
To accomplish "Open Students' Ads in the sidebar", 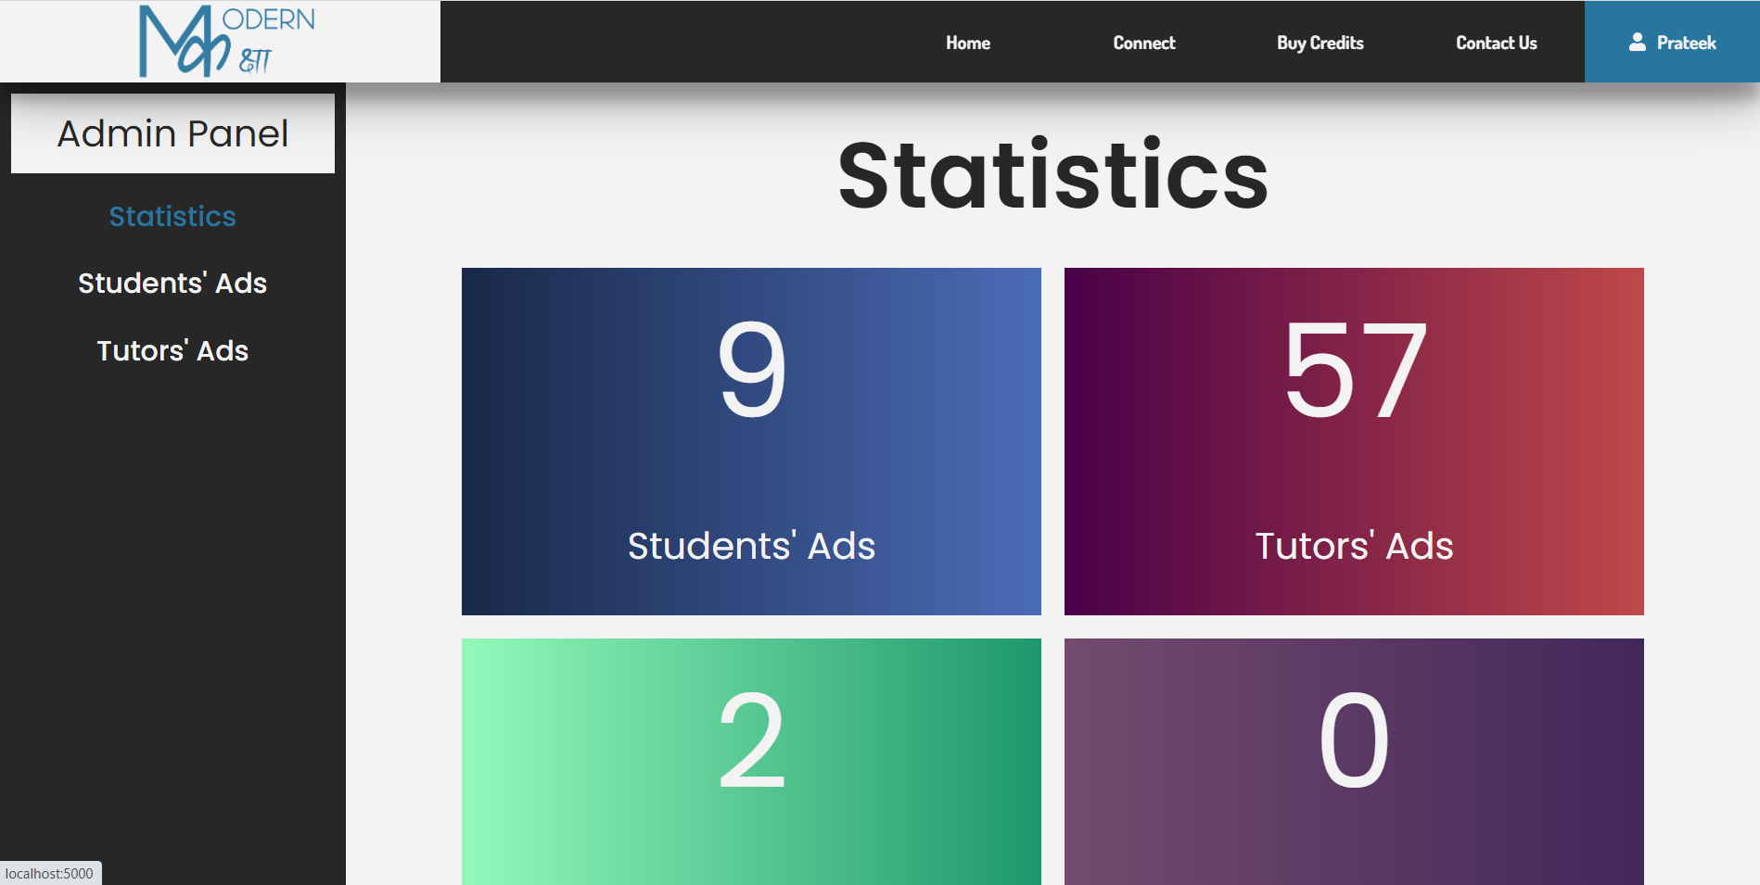I will coord(172,283).
